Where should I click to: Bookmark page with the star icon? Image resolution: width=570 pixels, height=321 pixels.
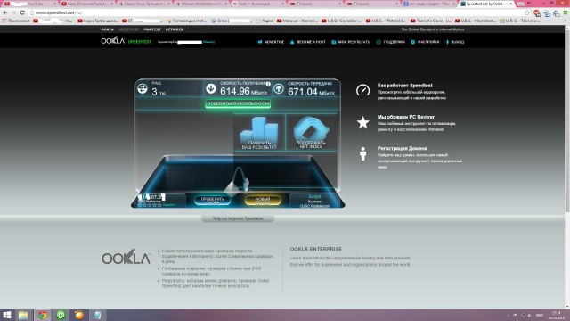pyautogui.click(x=527, y=12)
